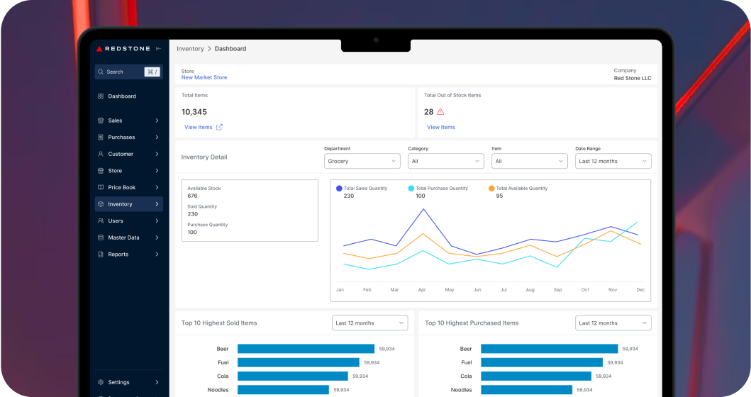This screenshot has width=751, height=397.
Task: Click the Customer person icon
Action: (x=101, y=154)
